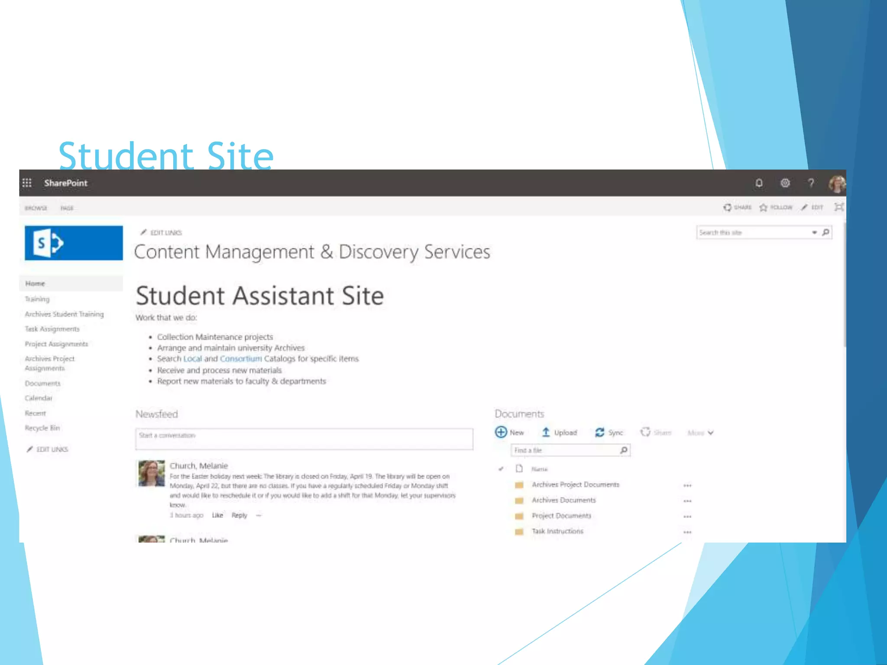Open ellipsis menu for Archives Documents

pos(687,501)
